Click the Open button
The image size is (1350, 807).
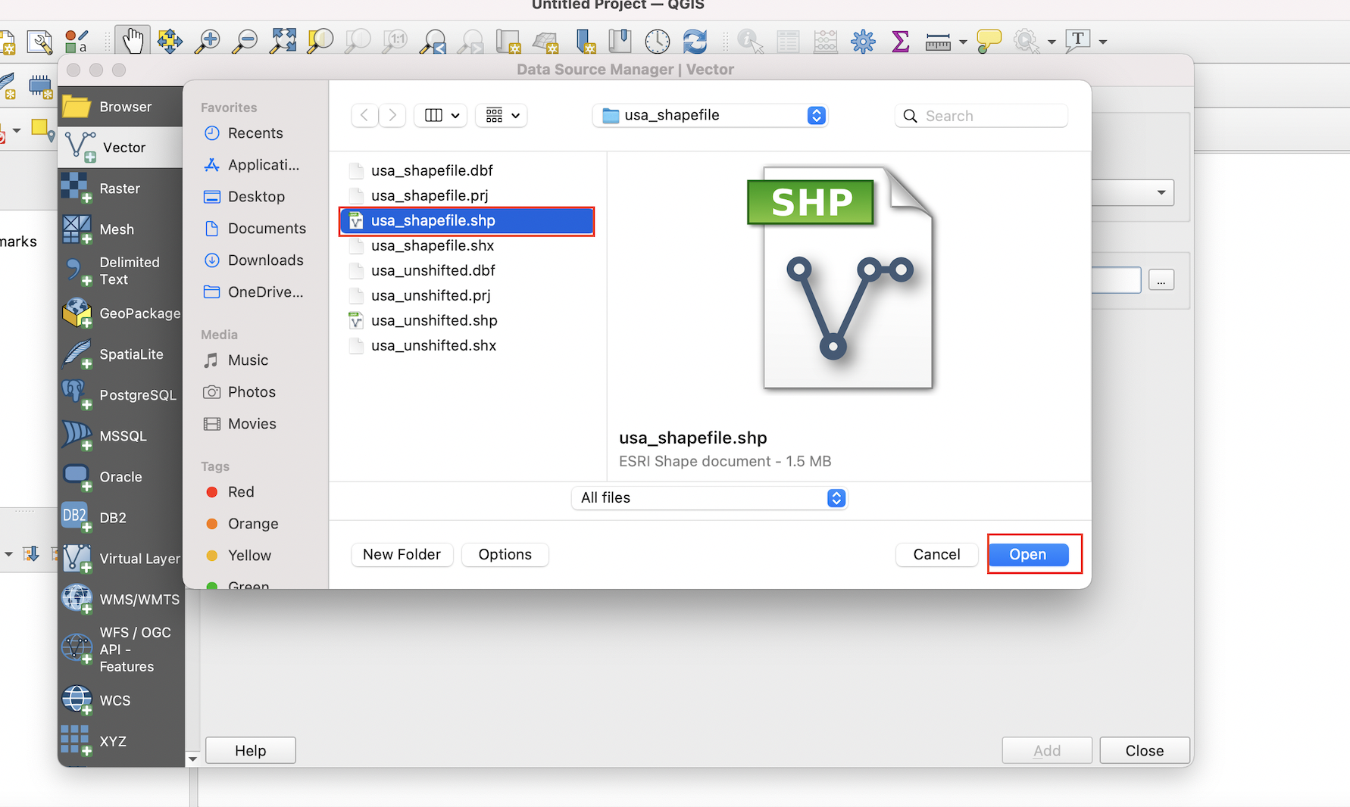[x=1028, y=554]
